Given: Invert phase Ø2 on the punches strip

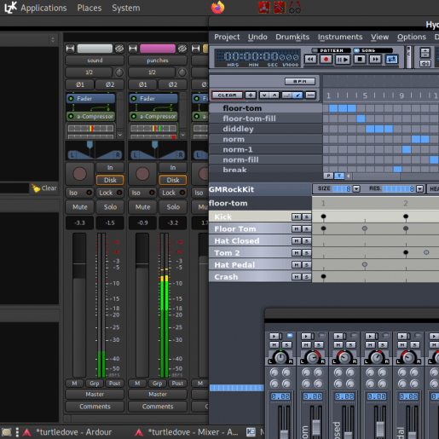Looking at the screenshot, I should tap(173, 84).
